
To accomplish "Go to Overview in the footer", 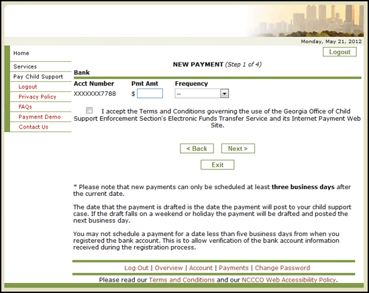I will click(168, 268).
